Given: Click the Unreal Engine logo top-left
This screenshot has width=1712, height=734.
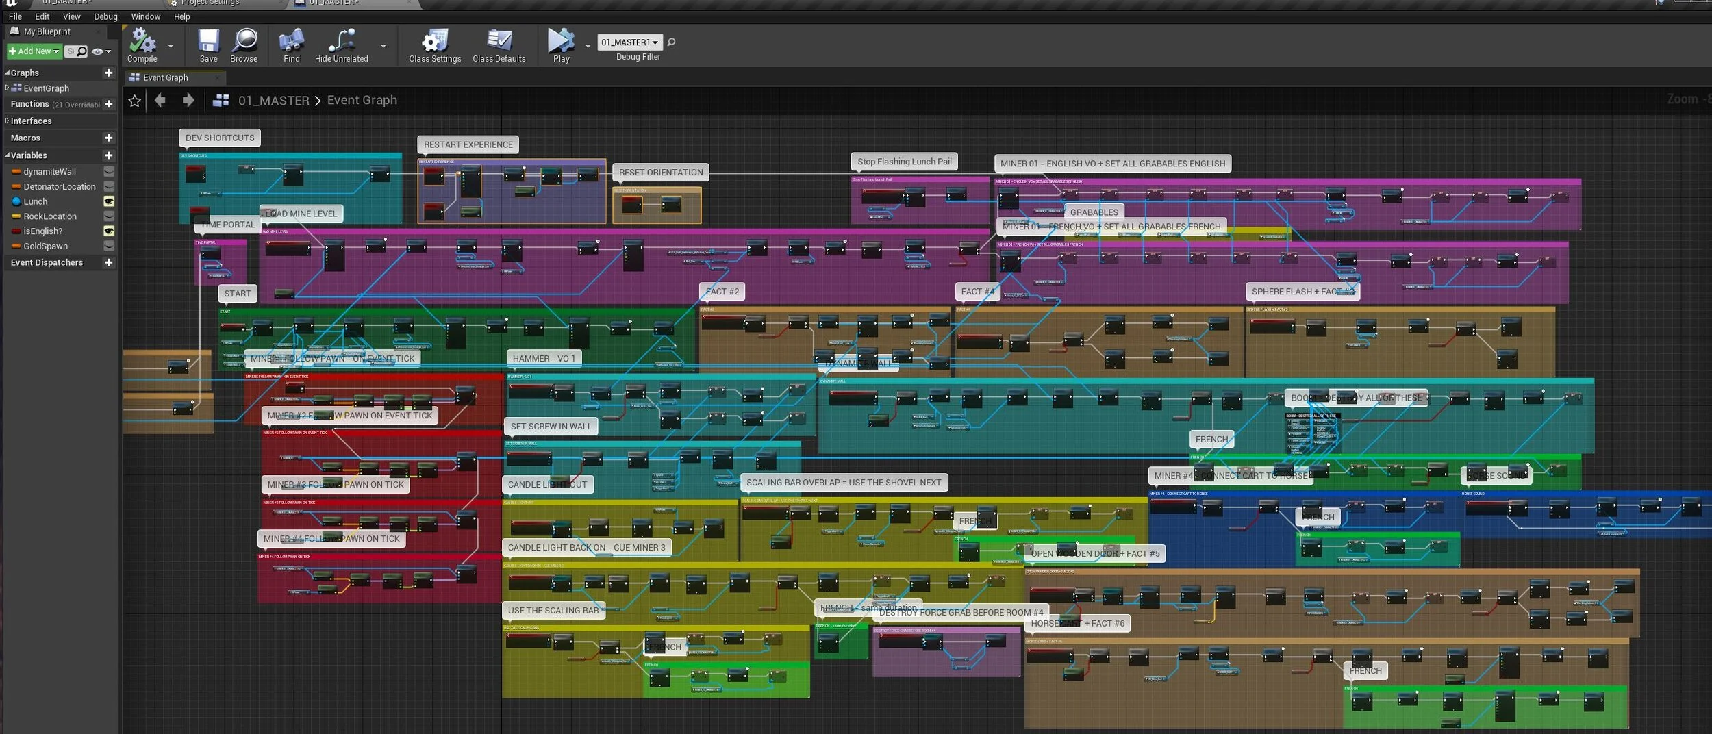Looking at the screenshot, I should [11, 3].
